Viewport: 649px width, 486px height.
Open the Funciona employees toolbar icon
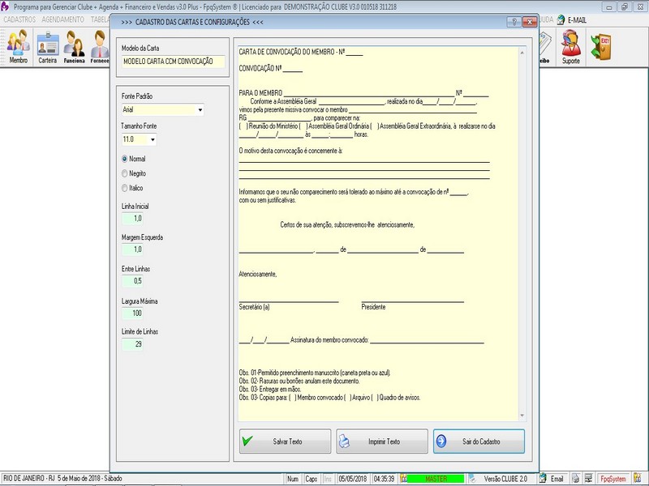coord(74,46)
